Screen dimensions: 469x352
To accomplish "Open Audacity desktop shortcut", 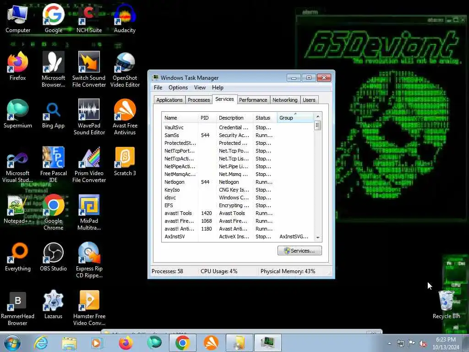I will click(125, 18).
